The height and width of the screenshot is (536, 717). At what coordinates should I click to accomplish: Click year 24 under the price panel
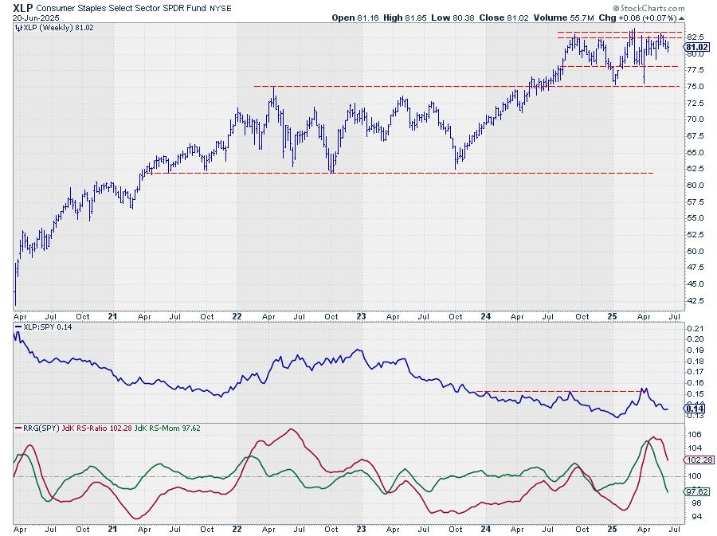(x=486, y=316)
